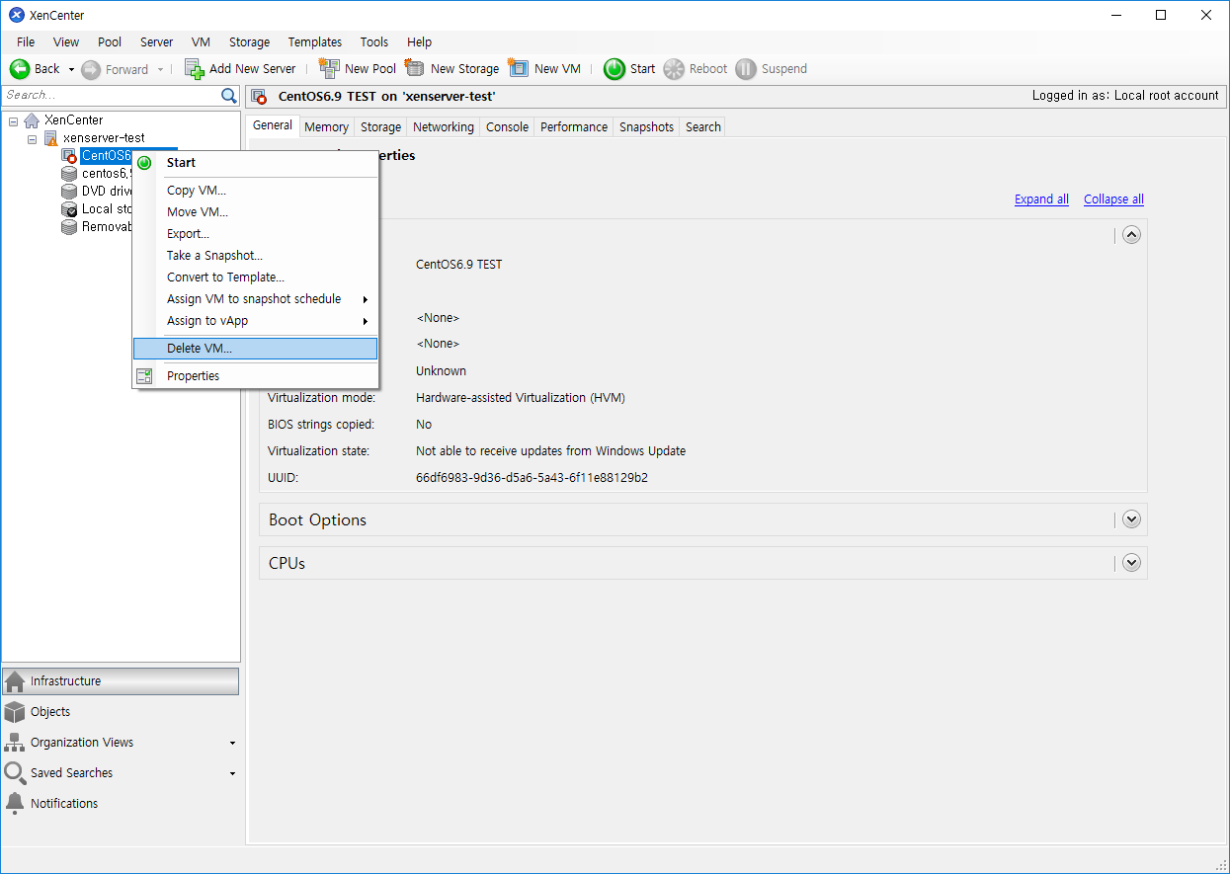Click the xenserver-test server icon
The height and width of the screenshot is (874, 1230).
[x=50, y=138]
